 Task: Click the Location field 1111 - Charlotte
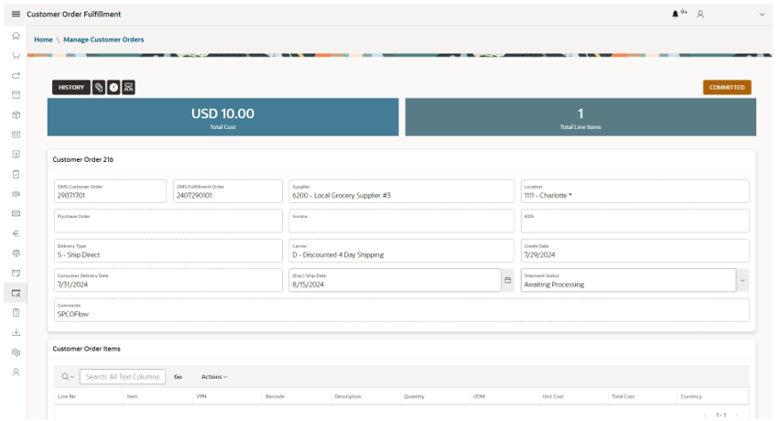[x=634, y=191]
